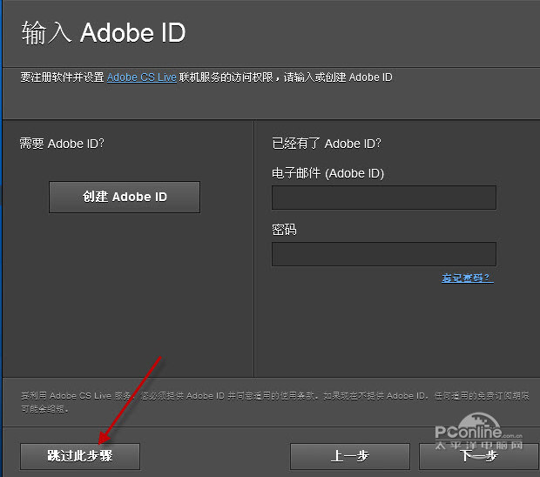The height and width of the screenshot is (477, 540).
Task: Go back with the 上一步 button
Action: (x=350, y=456)
